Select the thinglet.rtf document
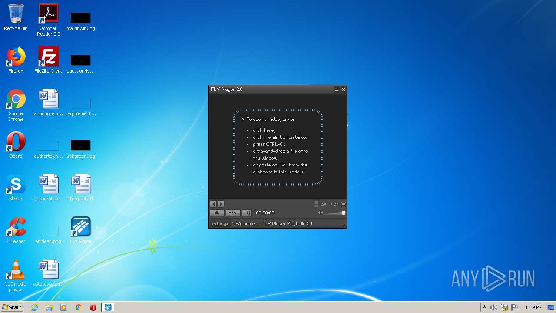The width and height of the screenshot is (556, 313). (x=81, y=188)
